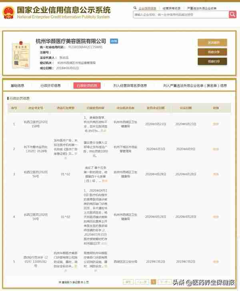Open details link for row 5
The height and width of the screenshot is (291, 240).
click(216, 262)
